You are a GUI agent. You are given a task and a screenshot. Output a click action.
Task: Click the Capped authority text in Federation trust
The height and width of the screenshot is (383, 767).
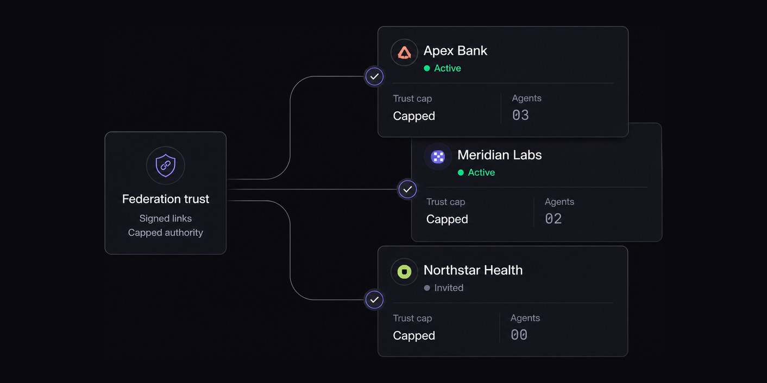[x=166, y=233]
